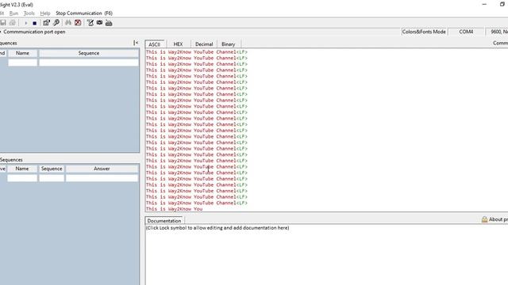Image resolution: width=508 pixels, height=285 pixels.
Task: Click the Stop communication square icon
Action: pyautogui.click(x=34, y=23)
